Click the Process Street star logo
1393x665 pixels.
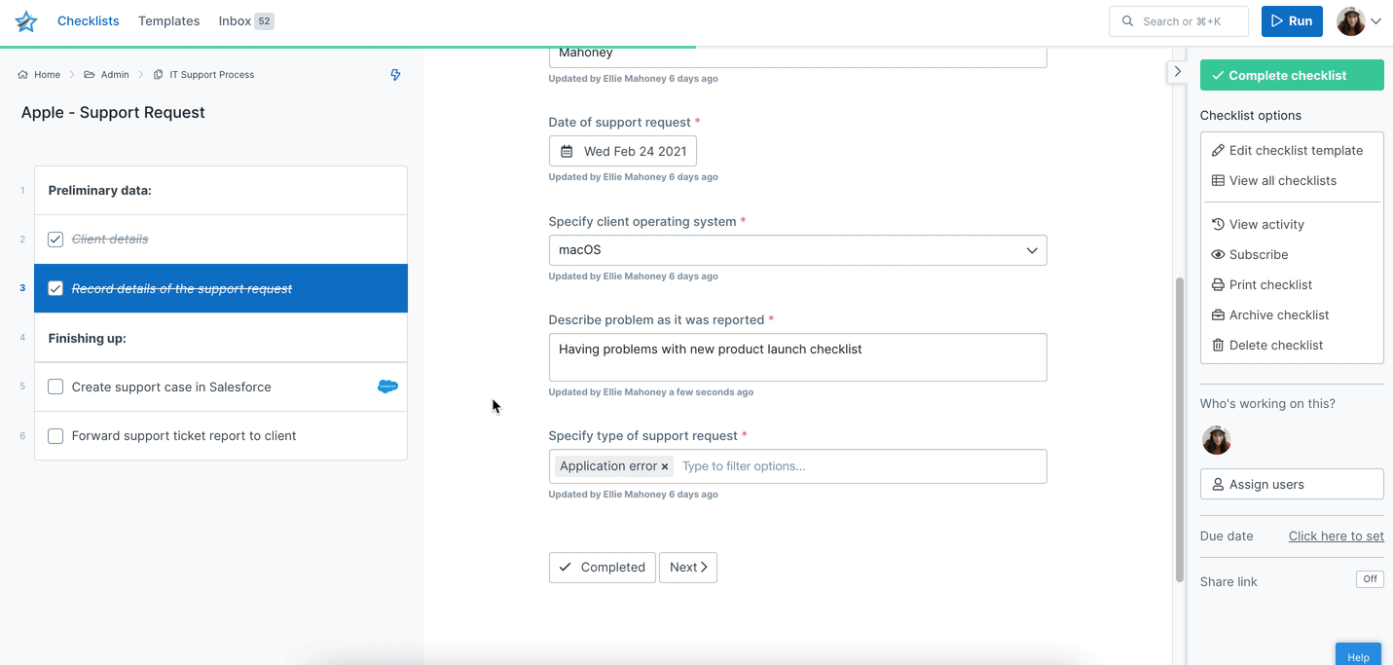[25, 20]
